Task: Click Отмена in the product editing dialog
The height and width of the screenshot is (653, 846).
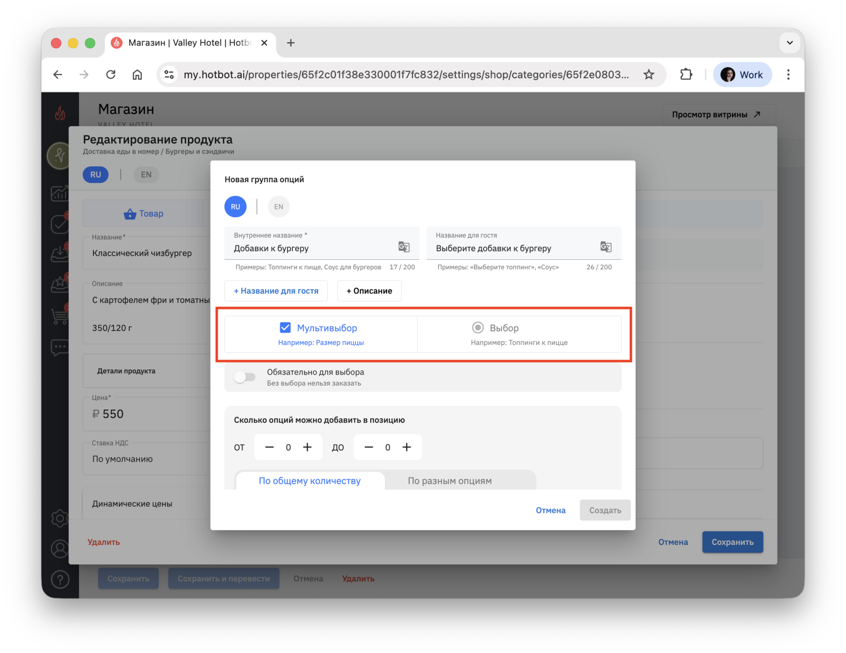Action: (x=673, y=542)
